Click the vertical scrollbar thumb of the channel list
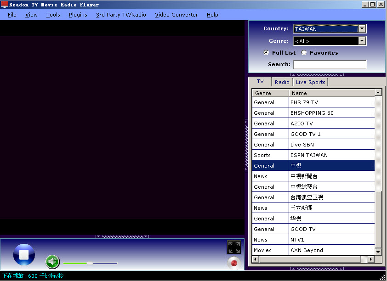The height and width of the screenshot is (281, 387). coord(378,220)
